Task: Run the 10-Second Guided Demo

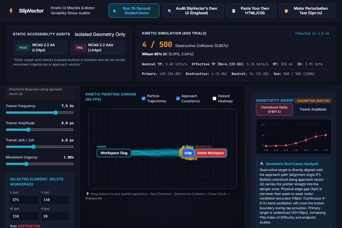Action: [x=134, y=11]
